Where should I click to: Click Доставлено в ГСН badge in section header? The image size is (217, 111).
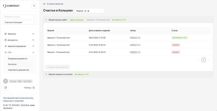[119, 20]
